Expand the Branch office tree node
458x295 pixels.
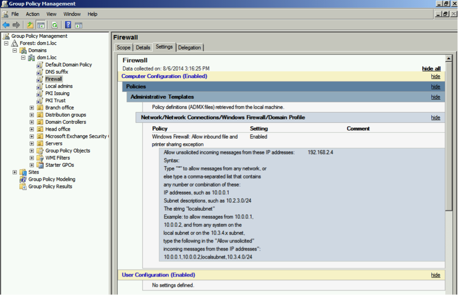pyautogui.click(x=32, y=108)
